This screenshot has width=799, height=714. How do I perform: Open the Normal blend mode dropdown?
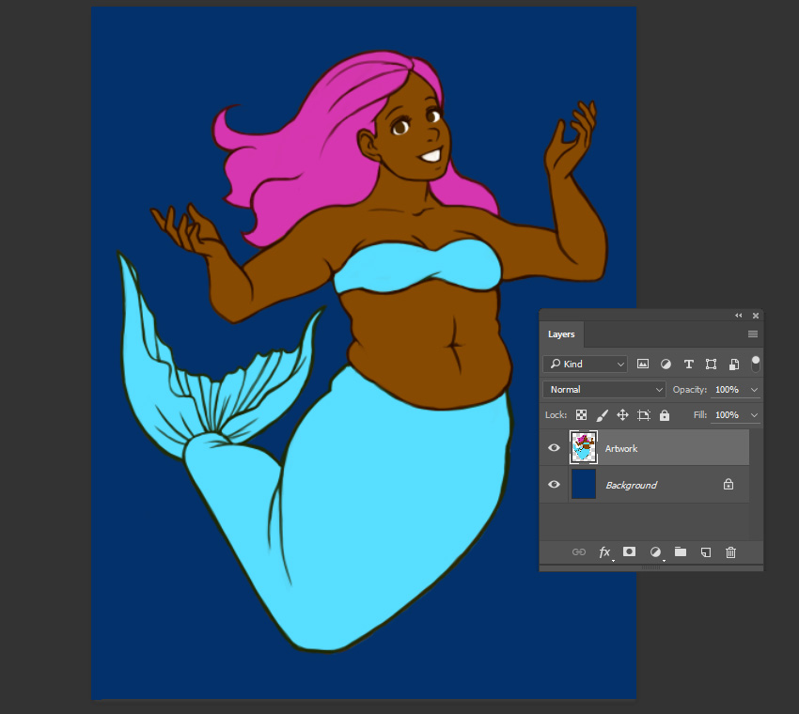point(604,390)
